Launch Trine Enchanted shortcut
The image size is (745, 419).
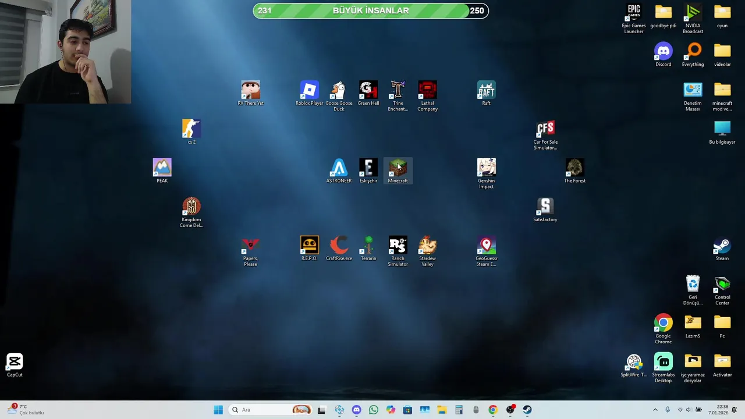[x=398, y=96]
